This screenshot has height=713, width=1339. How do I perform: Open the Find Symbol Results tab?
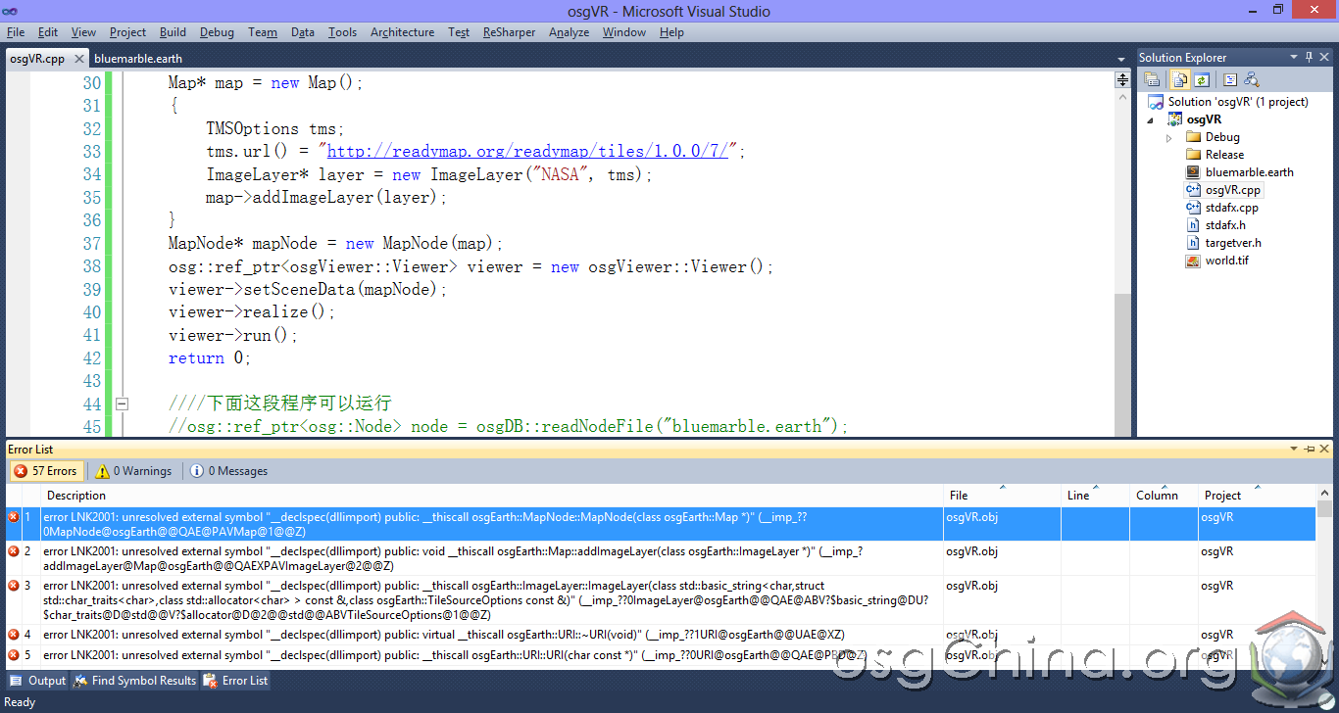coord(134,681)
